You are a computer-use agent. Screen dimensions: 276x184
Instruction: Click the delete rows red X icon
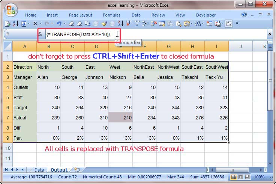[x=153, y=23]
